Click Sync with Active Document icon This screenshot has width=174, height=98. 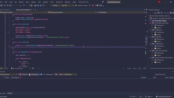166,13
